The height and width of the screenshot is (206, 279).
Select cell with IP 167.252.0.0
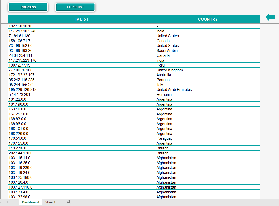(x=82, y=114)
